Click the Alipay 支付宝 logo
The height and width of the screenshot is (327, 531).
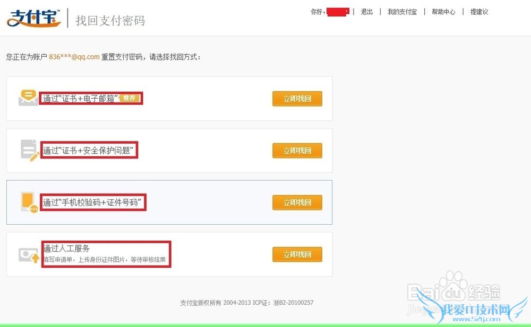[x=33, y=18]
